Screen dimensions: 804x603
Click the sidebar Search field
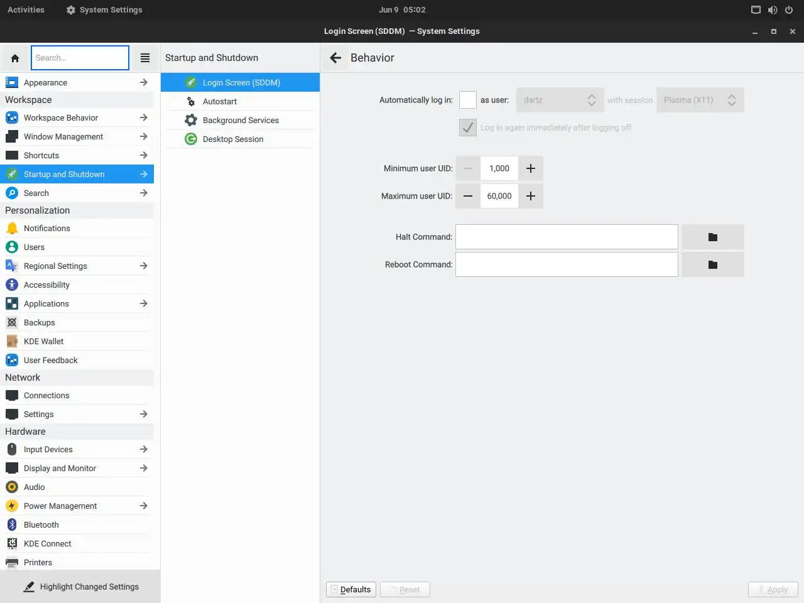coord(80,58)
